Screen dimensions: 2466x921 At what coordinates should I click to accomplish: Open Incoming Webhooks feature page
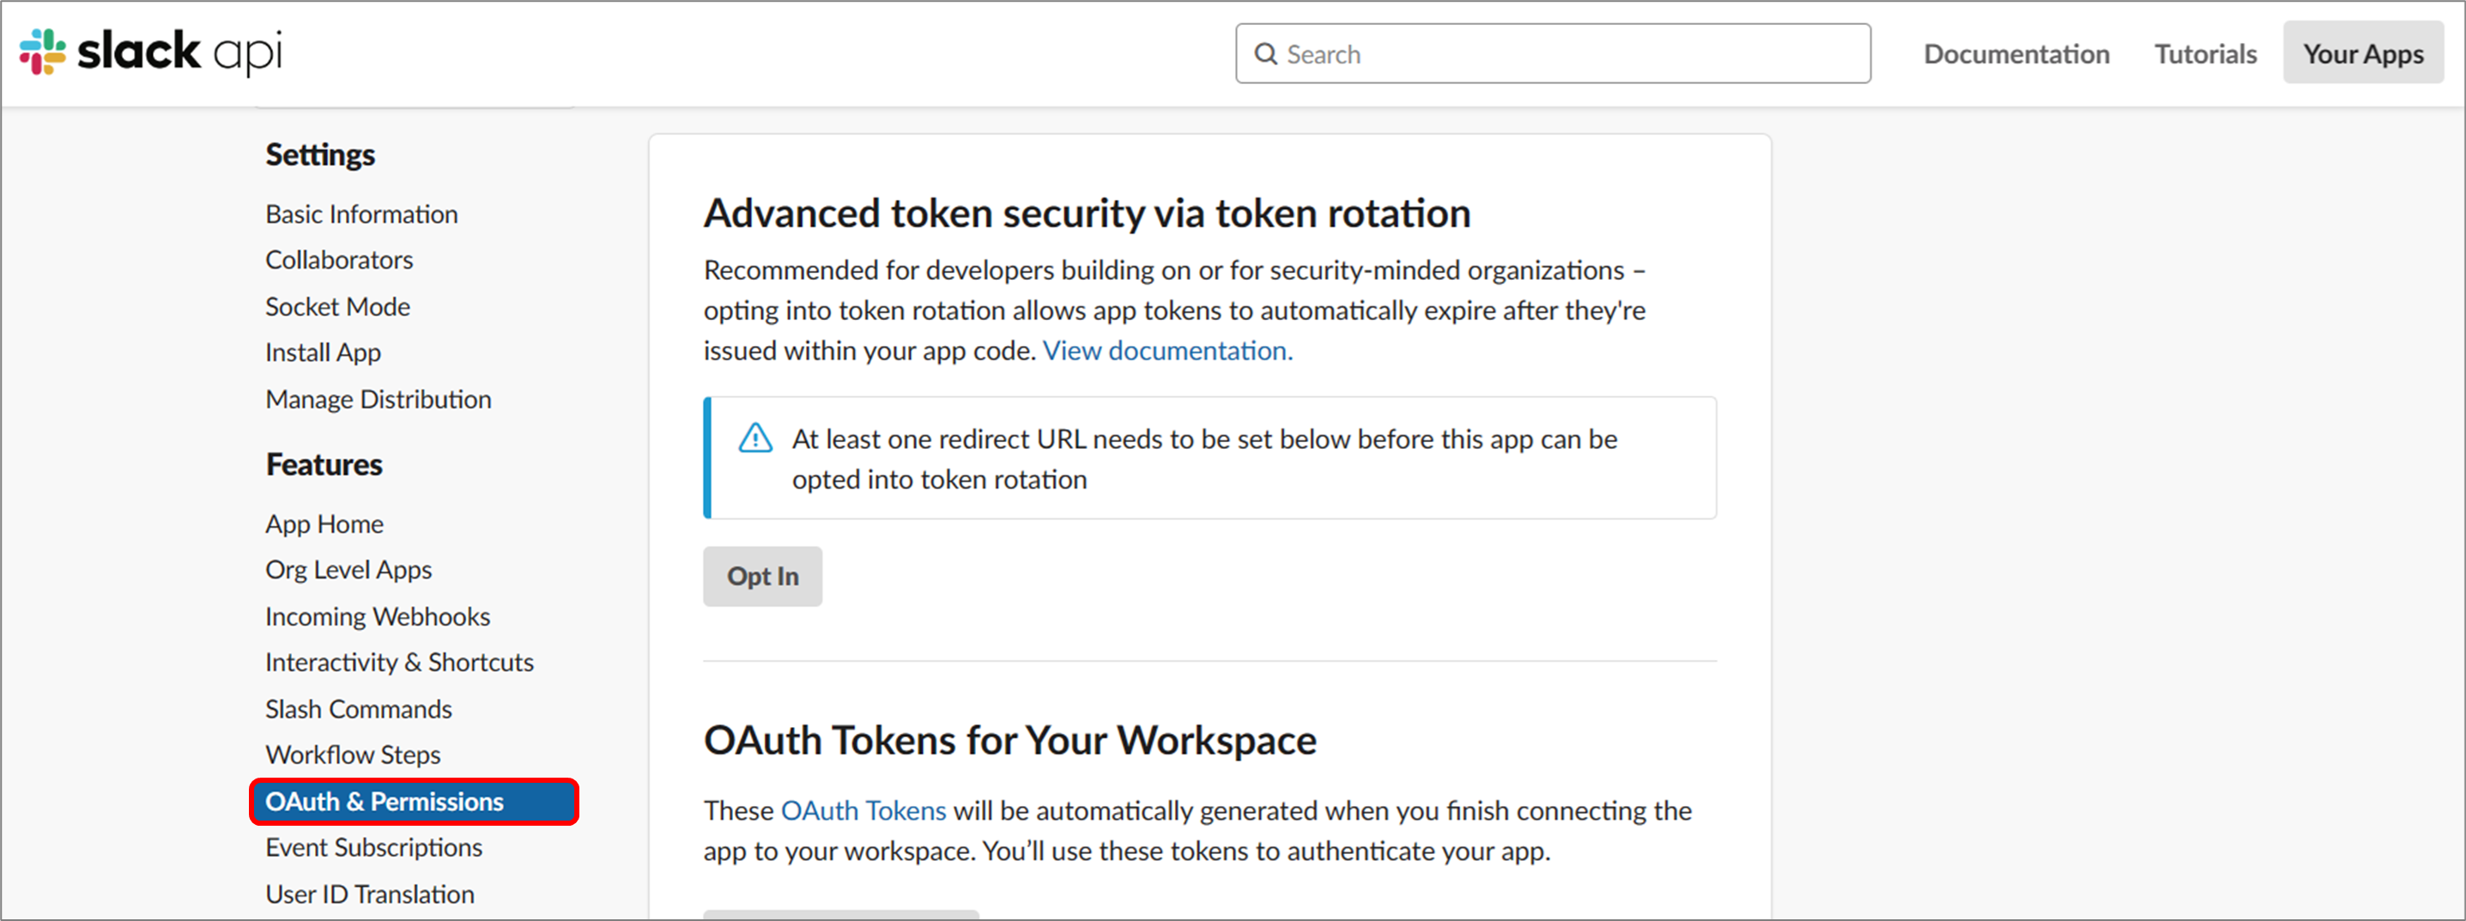[377, 616]
